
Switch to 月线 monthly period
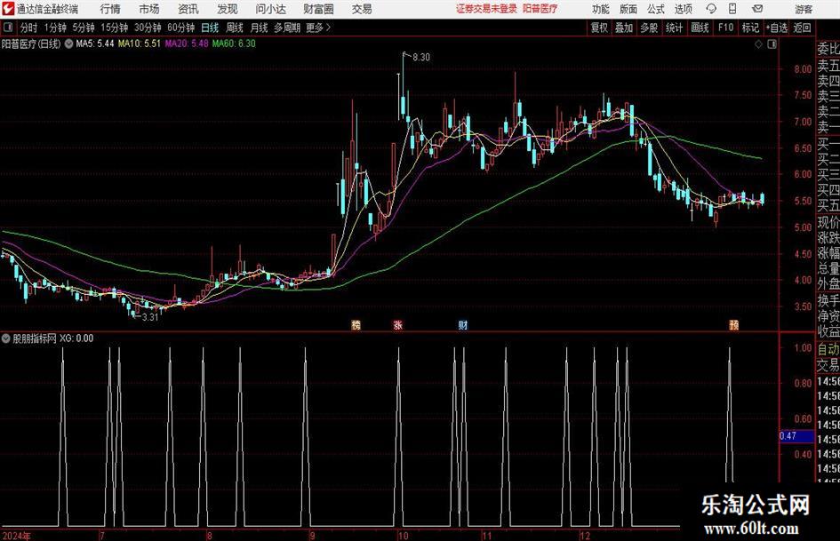pos(259,28)
